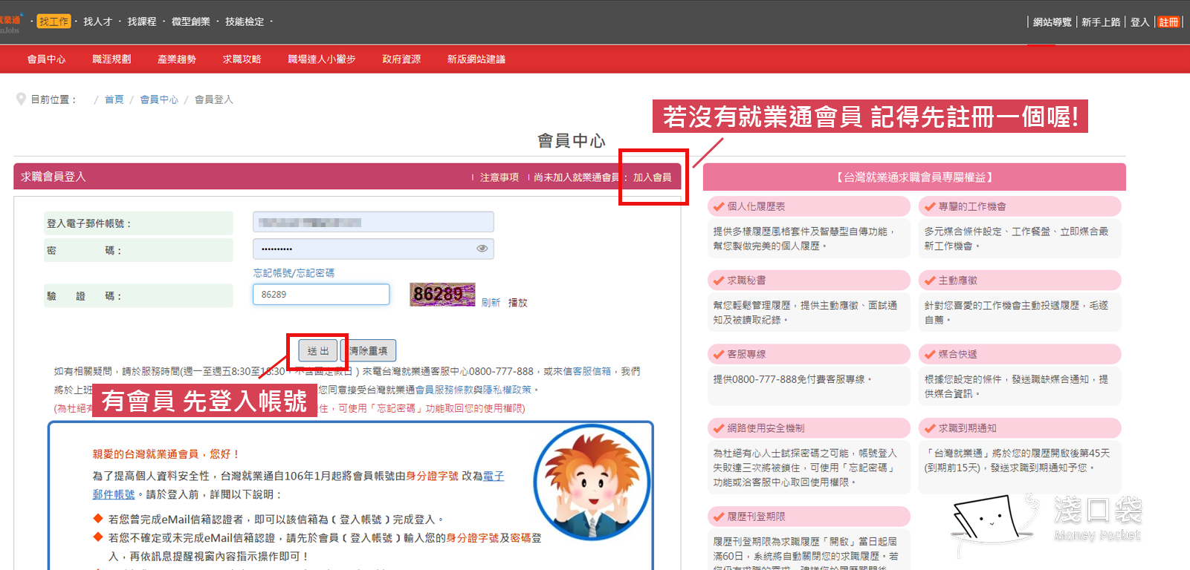Play captcha audio with 播放
This screenshot has width=1190, height=570.
tap(518, 303)
